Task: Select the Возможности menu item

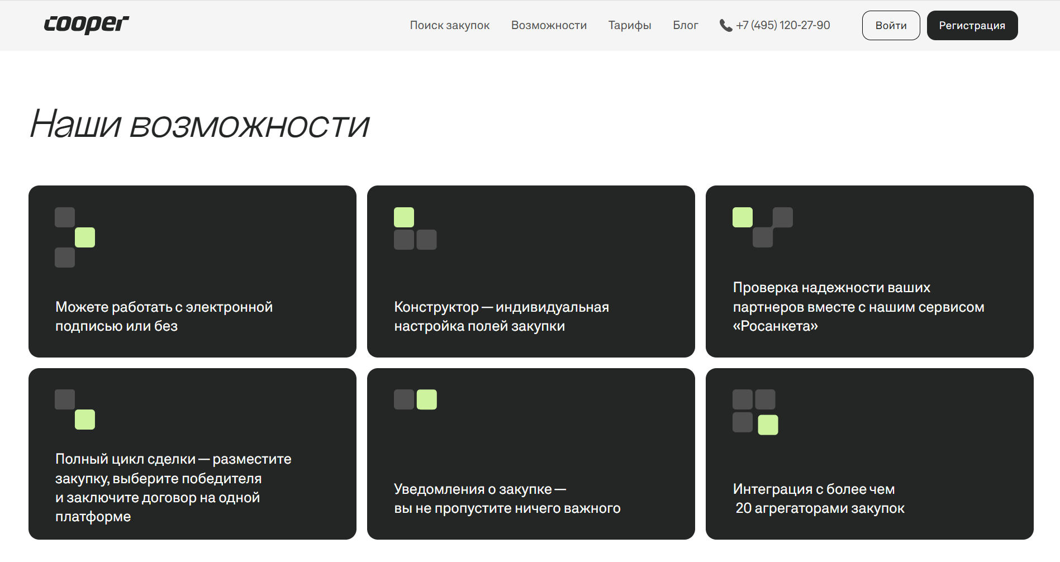Action: click(549, 25)
